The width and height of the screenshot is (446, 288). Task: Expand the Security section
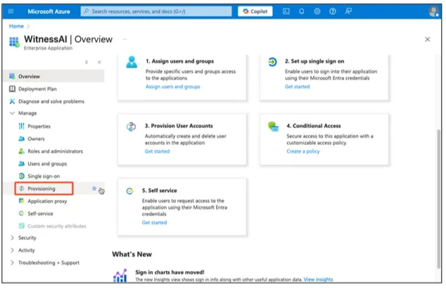tap(12, 237)
